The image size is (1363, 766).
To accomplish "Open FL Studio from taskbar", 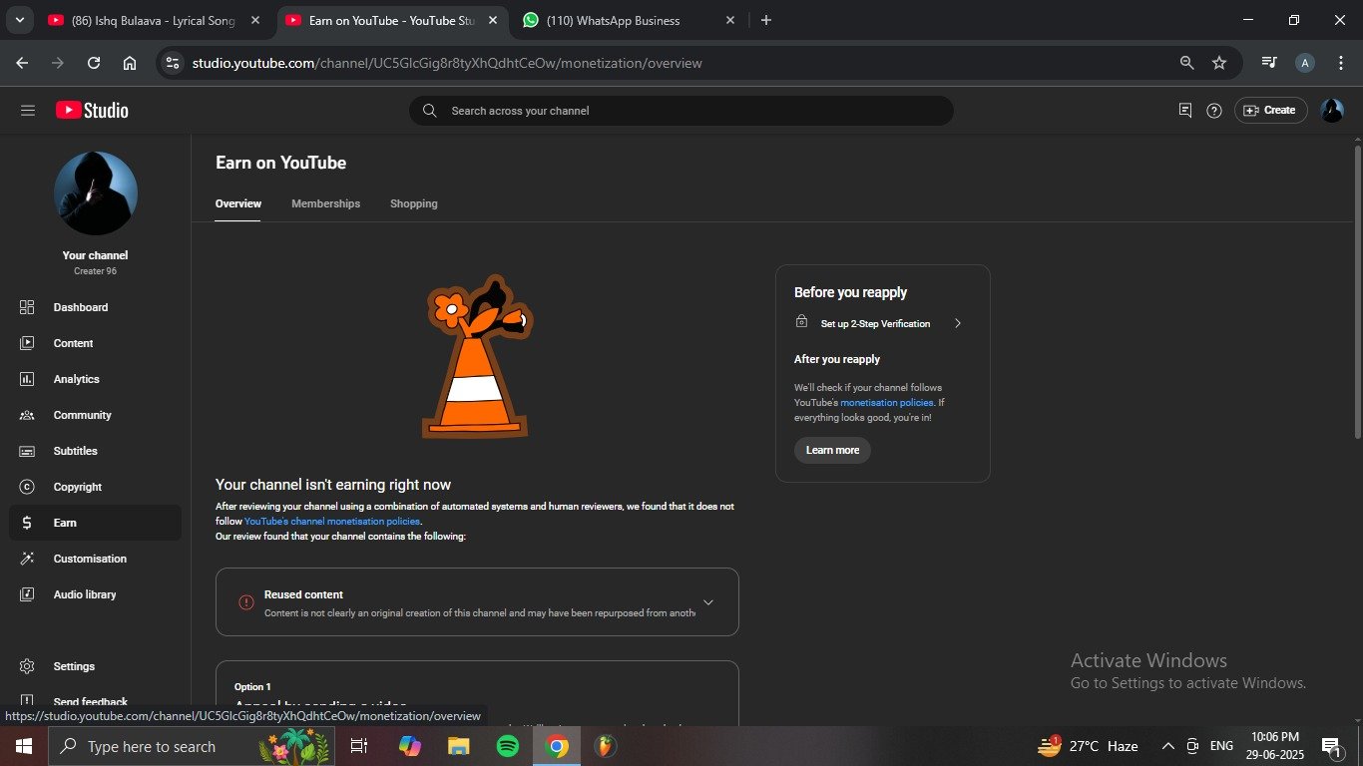I will (x=605, y=746).
